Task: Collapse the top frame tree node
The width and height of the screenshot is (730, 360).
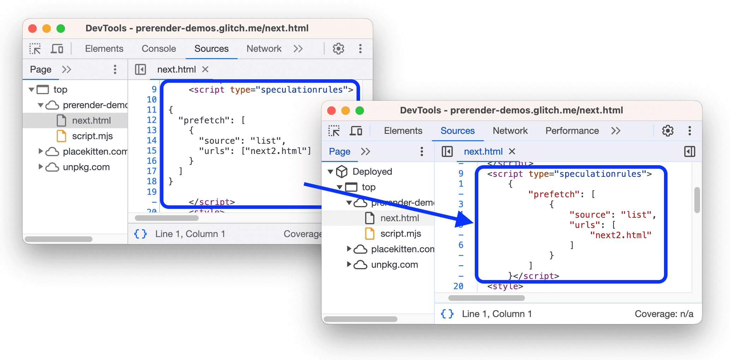Action: point(339,187)
